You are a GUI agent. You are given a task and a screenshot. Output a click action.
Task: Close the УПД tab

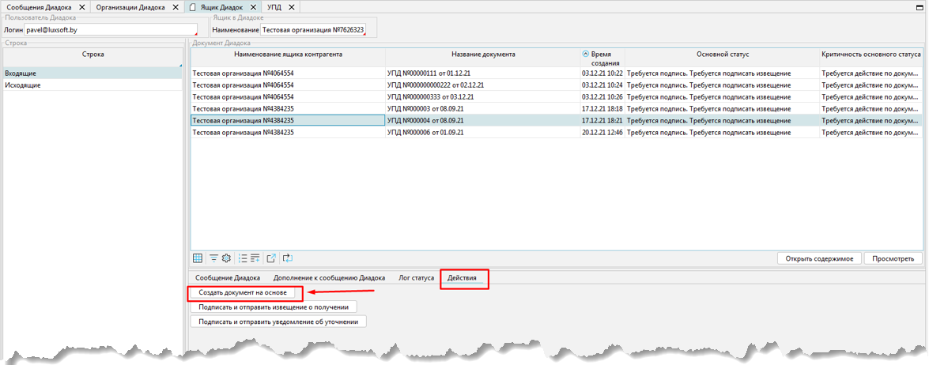[x=291, y=7]
